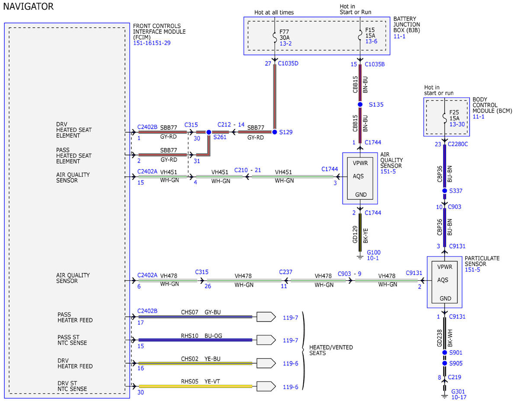Viewport: 519px width, 401px height.
Task: Click C2402A link at FCIM pin 6
Action: click(x=147, y=275)
